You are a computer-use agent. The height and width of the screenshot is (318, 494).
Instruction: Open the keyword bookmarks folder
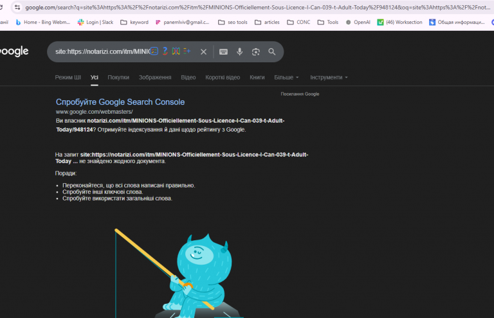pyautogui.click(x=134, y=22)
